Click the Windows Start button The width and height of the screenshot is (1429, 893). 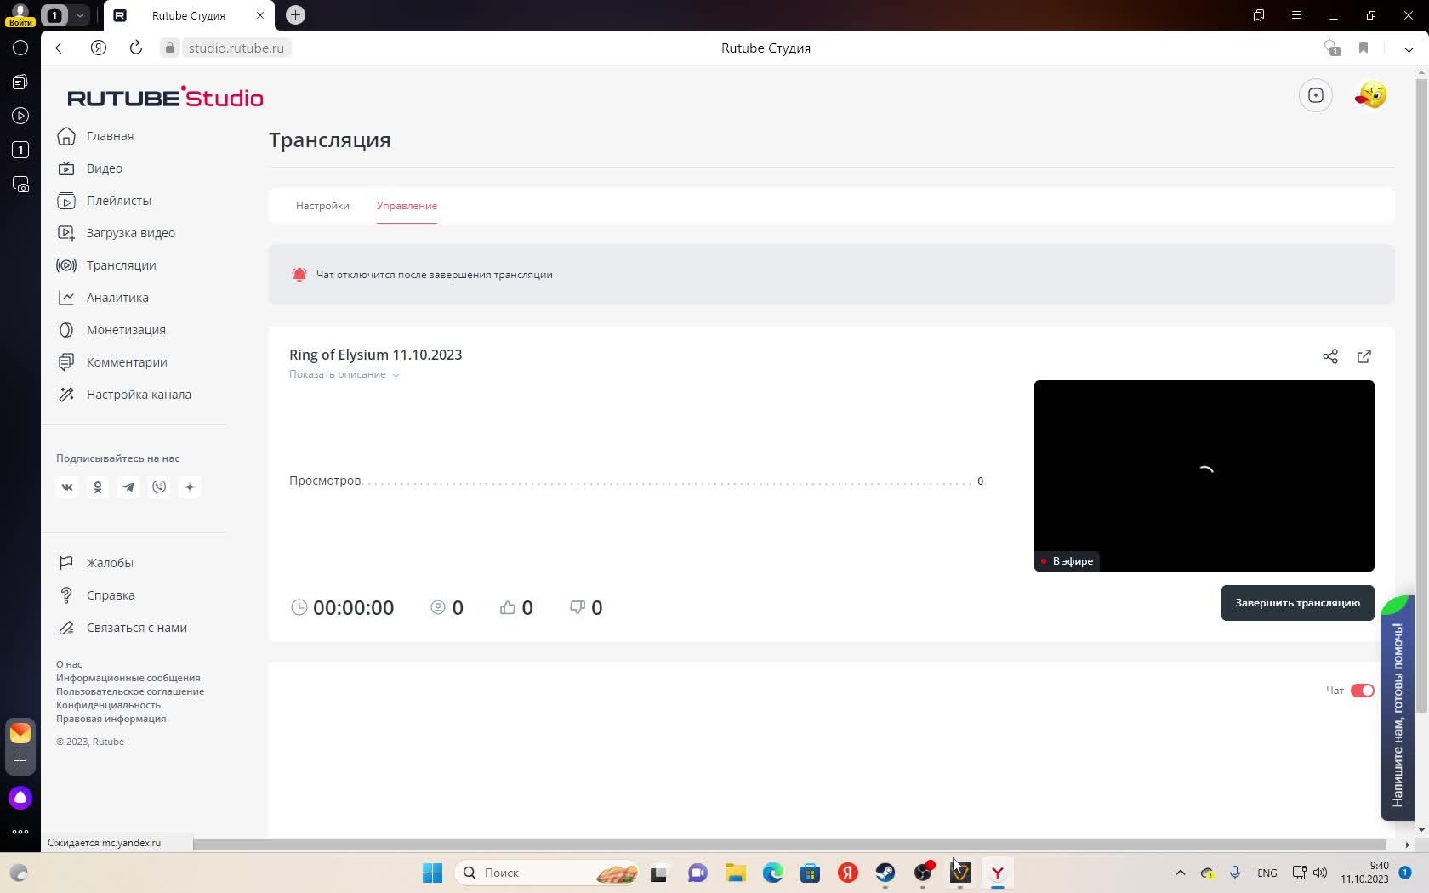coord(433,873)
